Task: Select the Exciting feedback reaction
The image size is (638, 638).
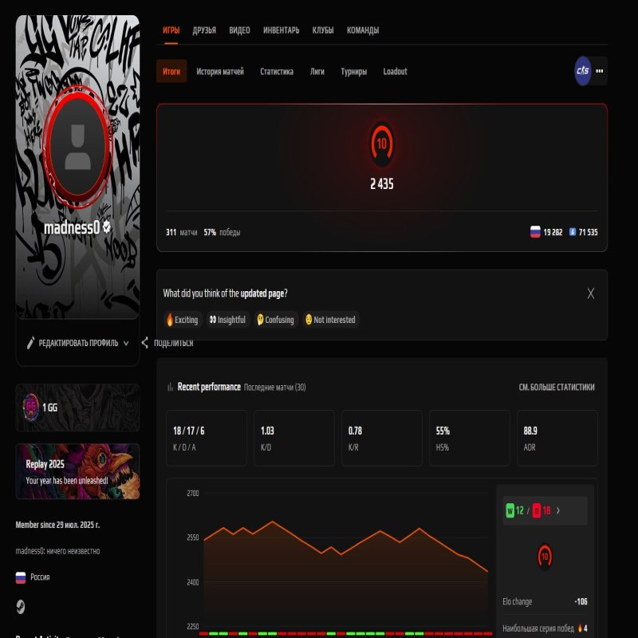Action: (183, 319)
